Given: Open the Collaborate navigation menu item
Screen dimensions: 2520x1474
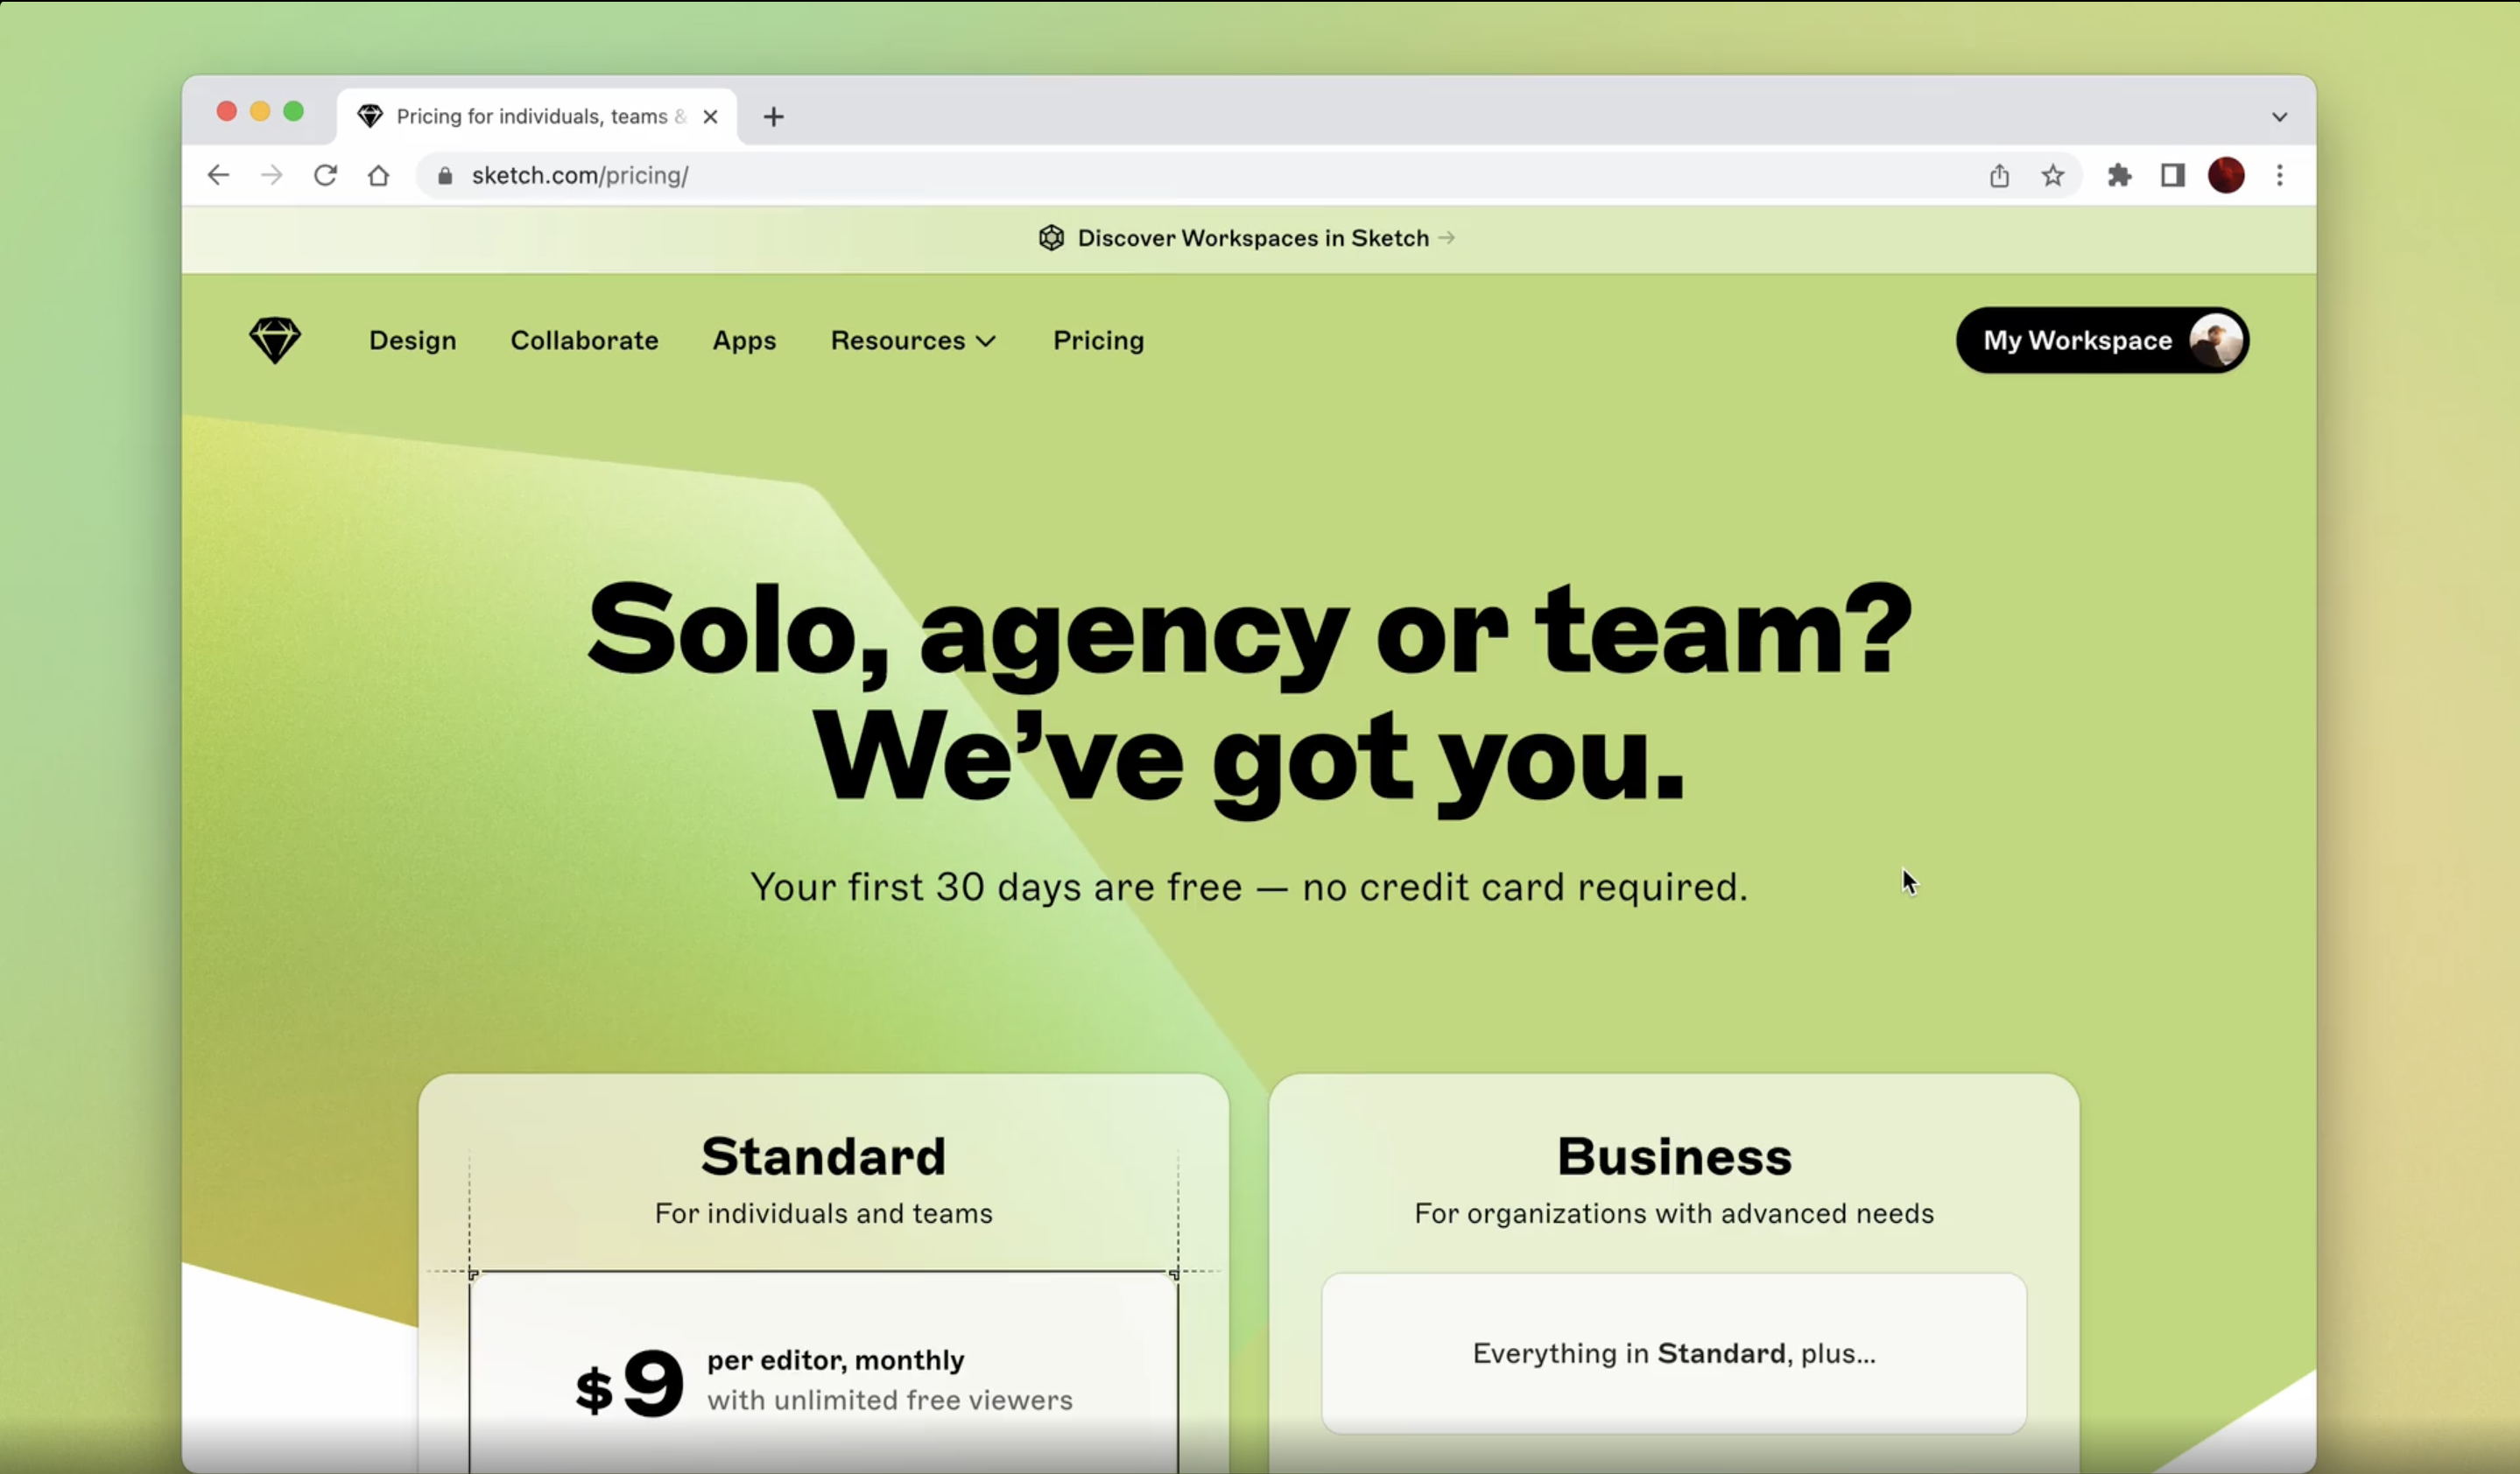Looking at the screenshot, I should tap(582, 340).
